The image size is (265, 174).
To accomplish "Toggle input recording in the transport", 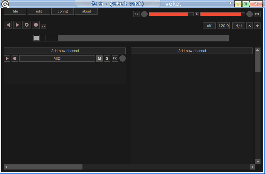I will tap(36, 25).
